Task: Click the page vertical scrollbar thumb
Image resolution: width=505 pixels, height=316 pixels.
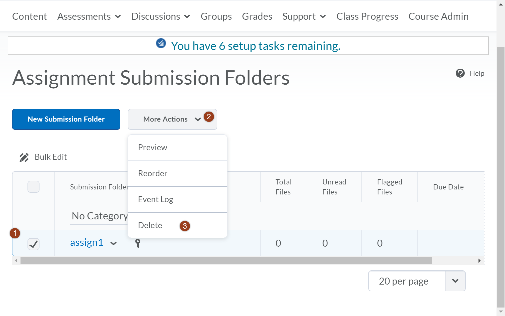Action: click(x=500, y=177)
